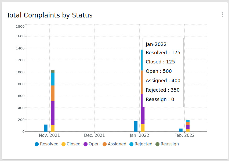Click the purple Open legend circle
Viewport: 229px width, 161px height.
tap(86, 144)
